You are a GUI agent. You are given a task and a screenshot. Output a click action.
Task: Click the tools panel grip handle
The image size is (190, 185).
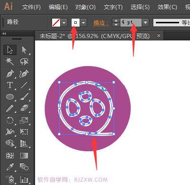pyautogui.click(x=17, y=39)
